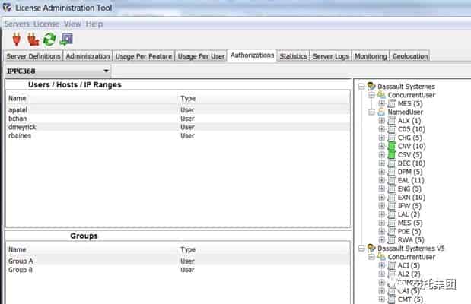Switch to the Geolocation tab
Screen dimensions: 471x304
click(410, 56)
